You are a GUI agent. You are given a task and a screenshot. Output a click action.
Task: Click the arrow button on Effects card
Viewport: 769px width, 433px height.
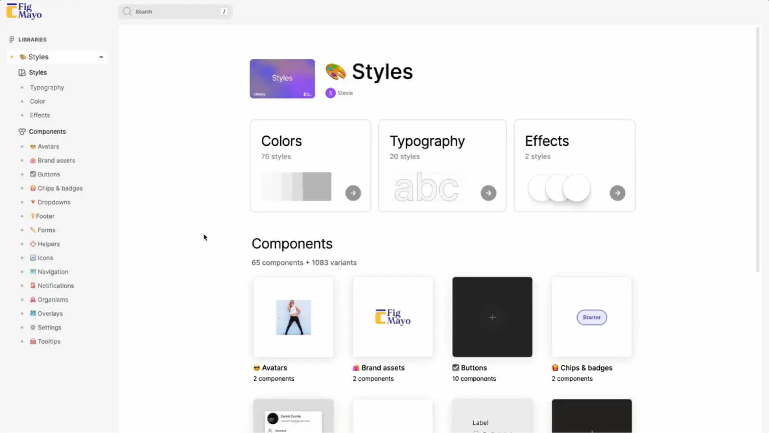pyautogui.click(x=617, y=193)
